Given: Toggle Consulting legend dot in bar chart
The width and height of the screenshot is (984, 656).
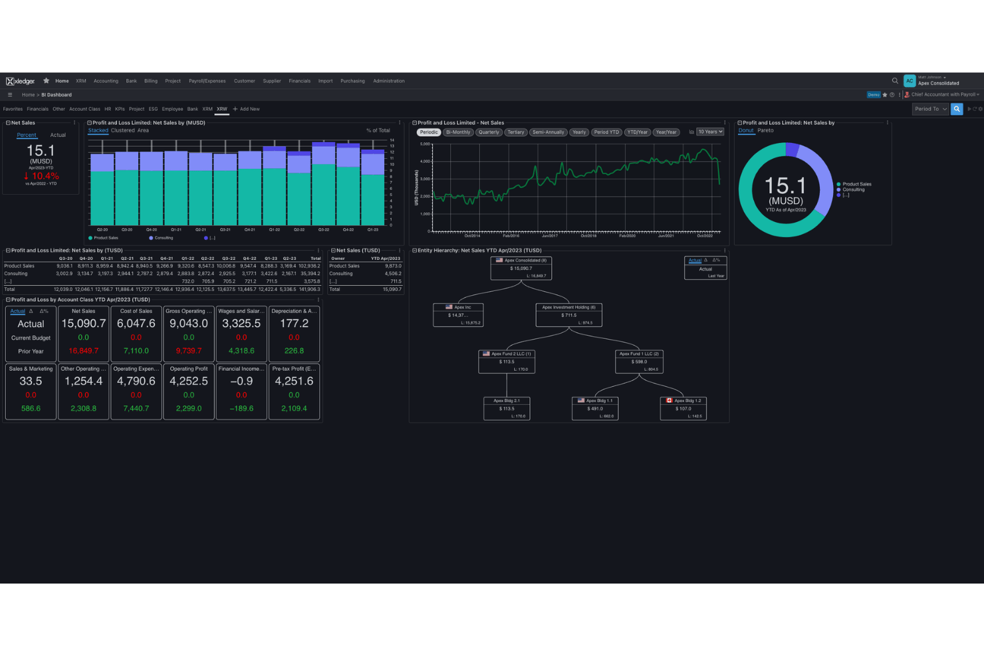Looking at the screenshot, I should pos(151,238).
